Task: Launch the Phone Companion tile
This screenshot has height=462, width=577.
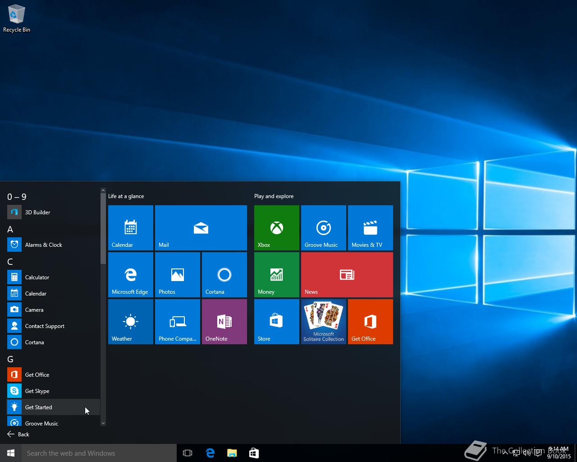Action: 178,322
